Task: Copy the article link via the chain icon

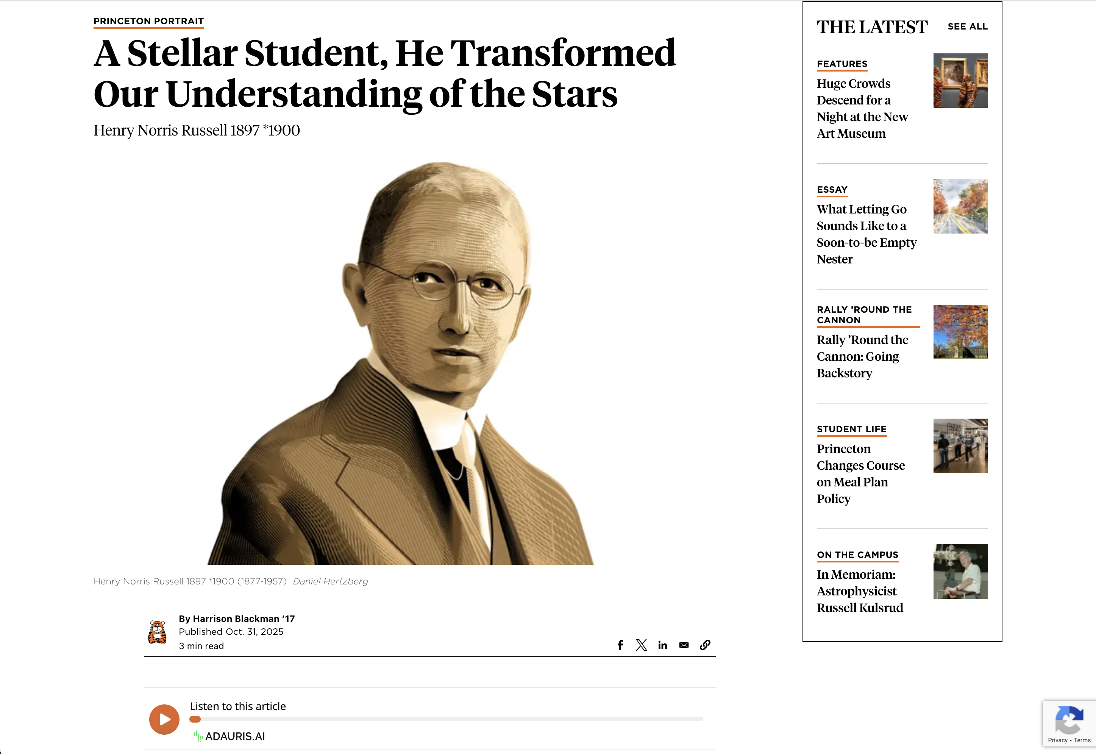Action: [x=705, y=645]
